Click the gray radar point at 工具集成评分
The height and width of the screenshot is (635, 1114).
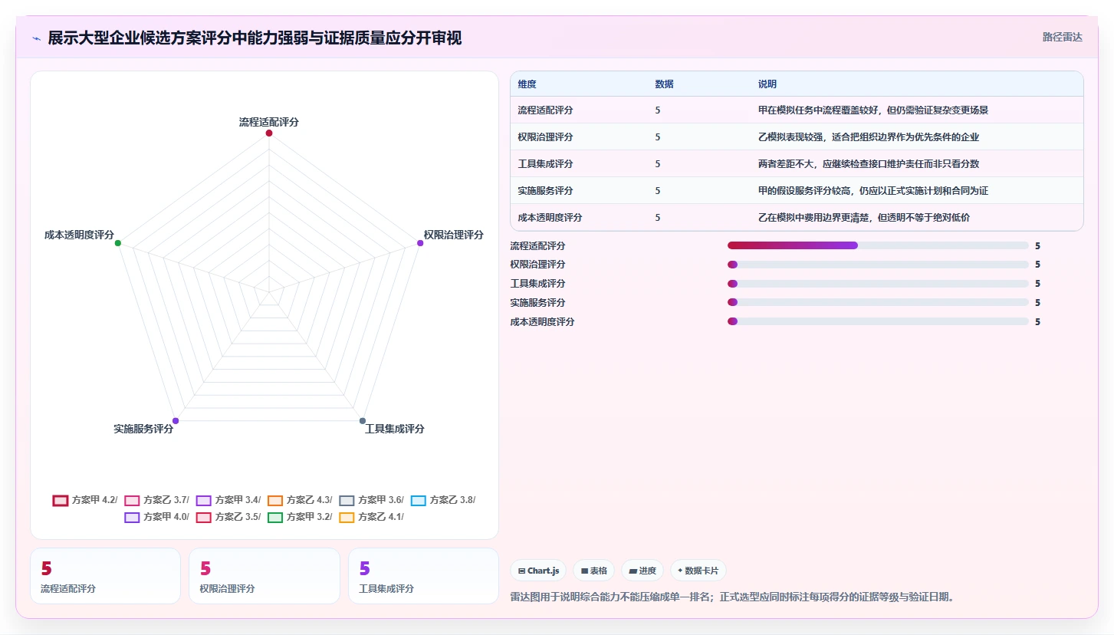pyautogui.click(x=363, y=420)
